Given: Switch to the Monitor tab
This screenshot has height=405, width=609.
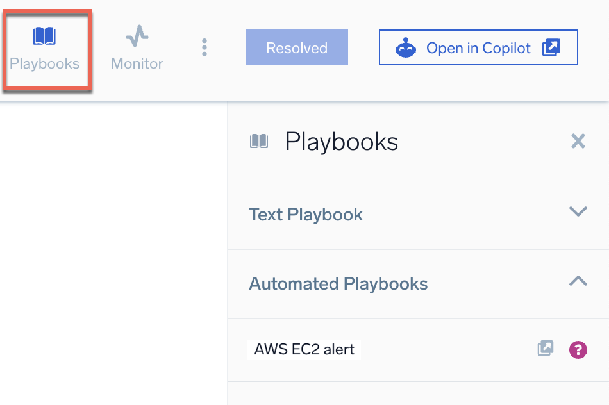Looking at the screenshot, I should tap(135, 48).
